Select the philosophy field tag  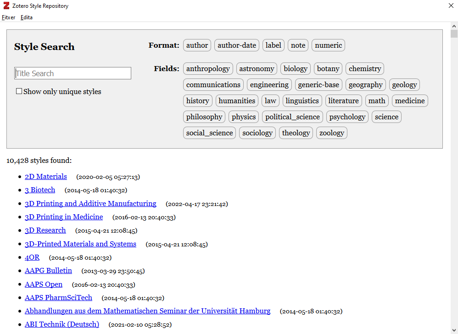[x=204, y=117]
